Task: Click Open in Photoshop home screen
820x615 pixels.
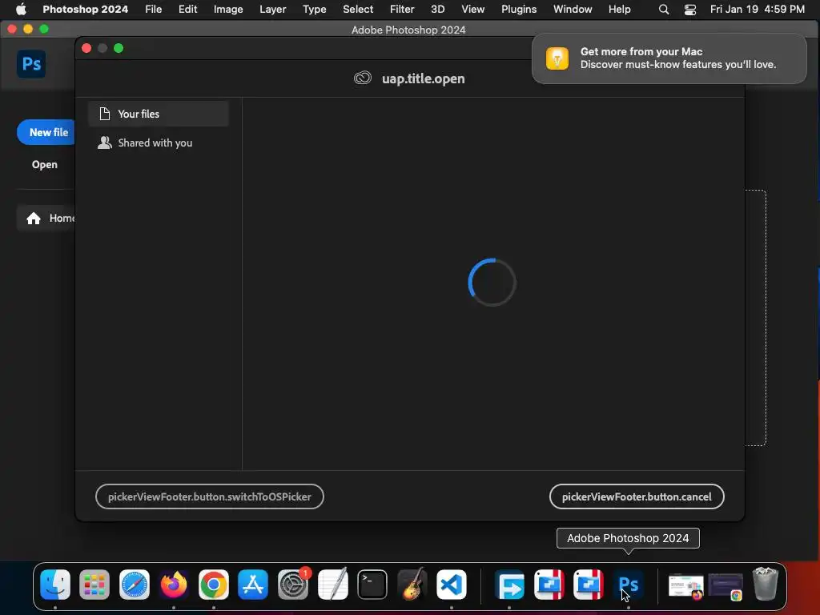Action: [x=45, y=164]
